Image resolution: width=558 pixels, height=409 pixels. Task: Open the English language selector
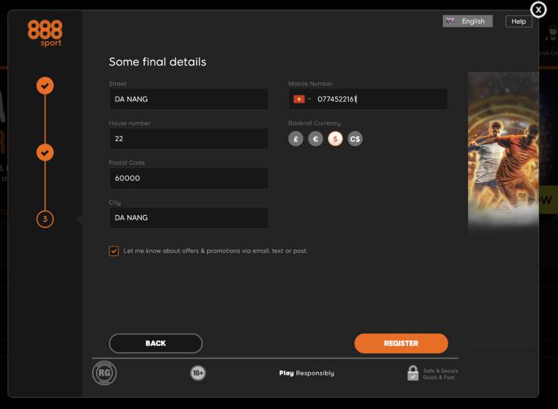467,22
